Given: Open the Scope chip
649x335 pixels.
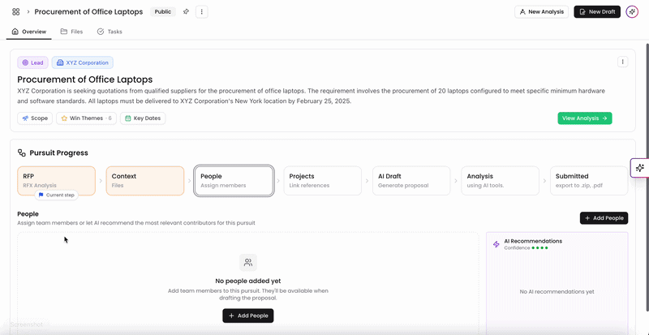Looking at the screenshot, I should coord(35,118).
